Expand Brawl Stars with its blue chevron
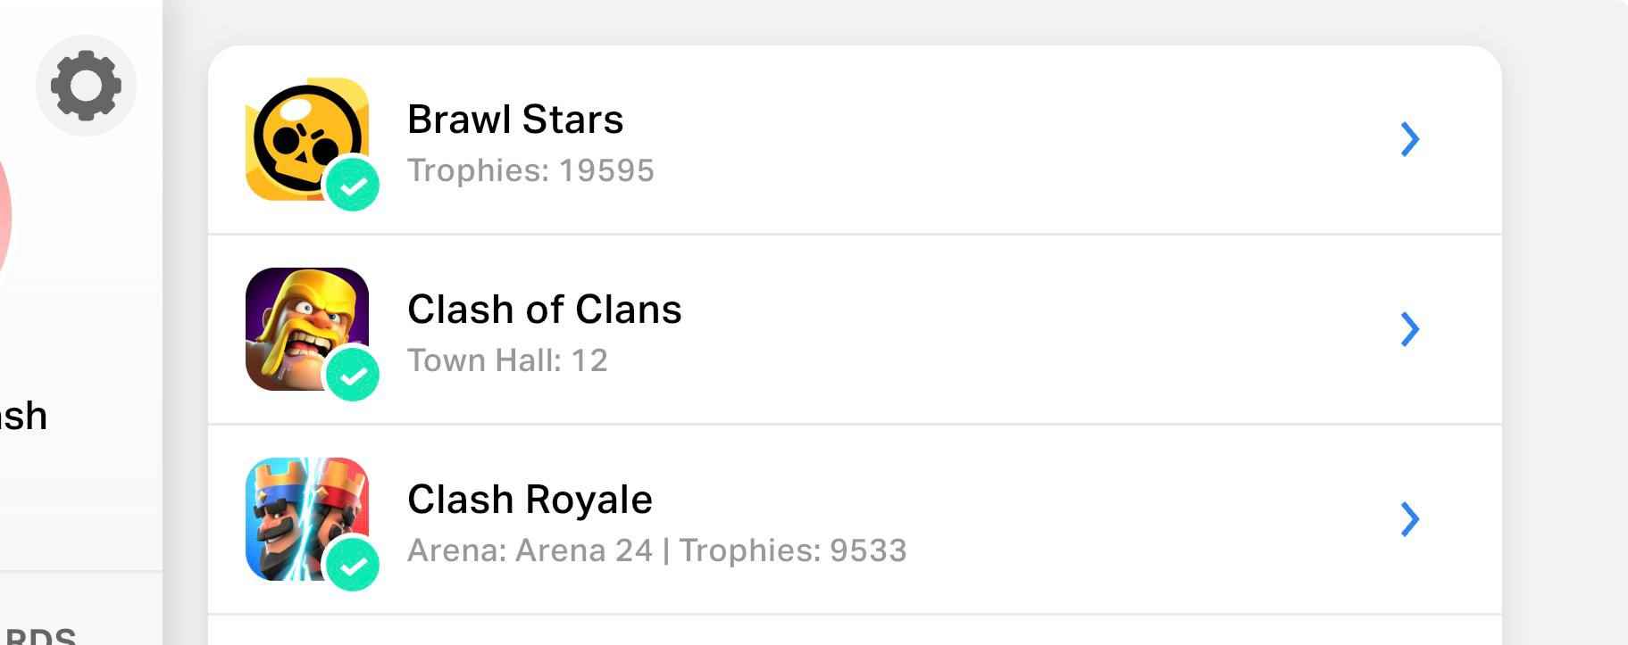1628x645 pixels. [x=1409, y=139]
